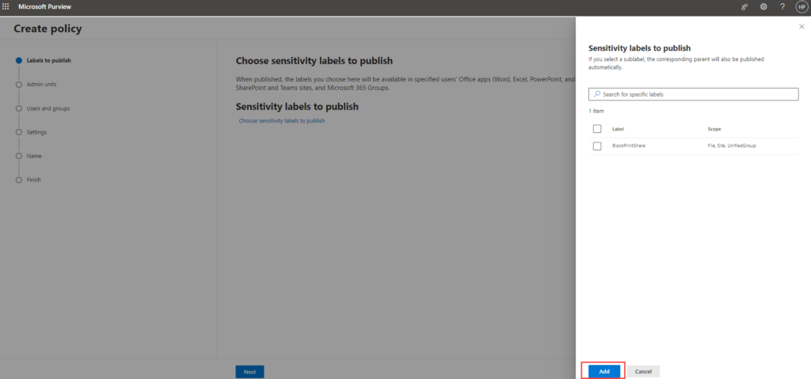Open the settings gear in the header
This screenshot has height=379, width=811.
click(x=763, y=6)
